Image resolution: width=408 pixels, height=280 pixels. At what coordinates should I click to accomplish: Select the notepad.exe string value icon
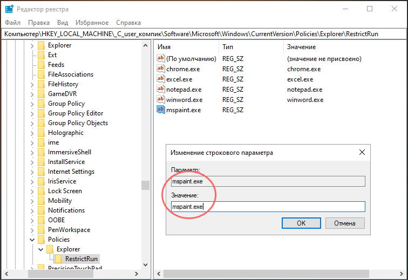pos(160,89)
